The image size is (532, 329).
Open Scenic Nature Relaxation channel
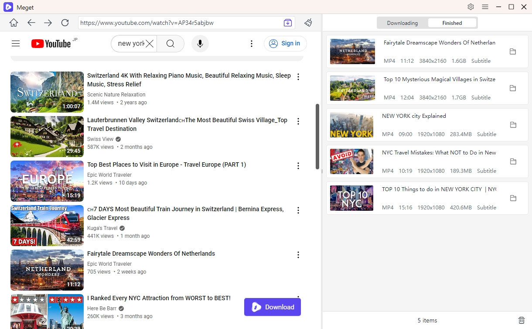(x=116, y=95)
